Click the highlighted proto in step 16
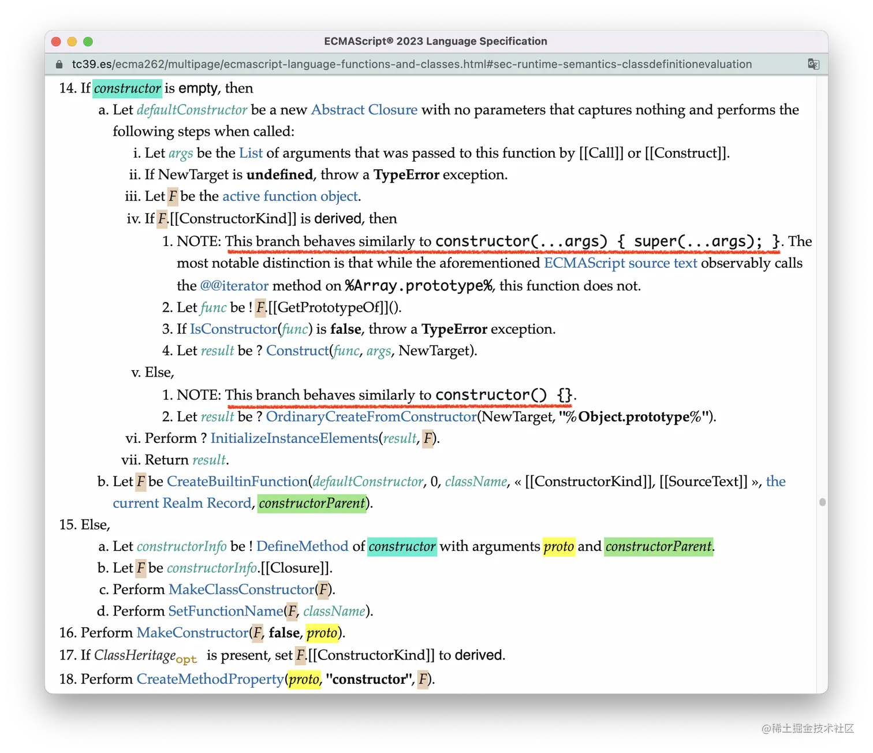The image size is (873, 753). tap(322, 633)
